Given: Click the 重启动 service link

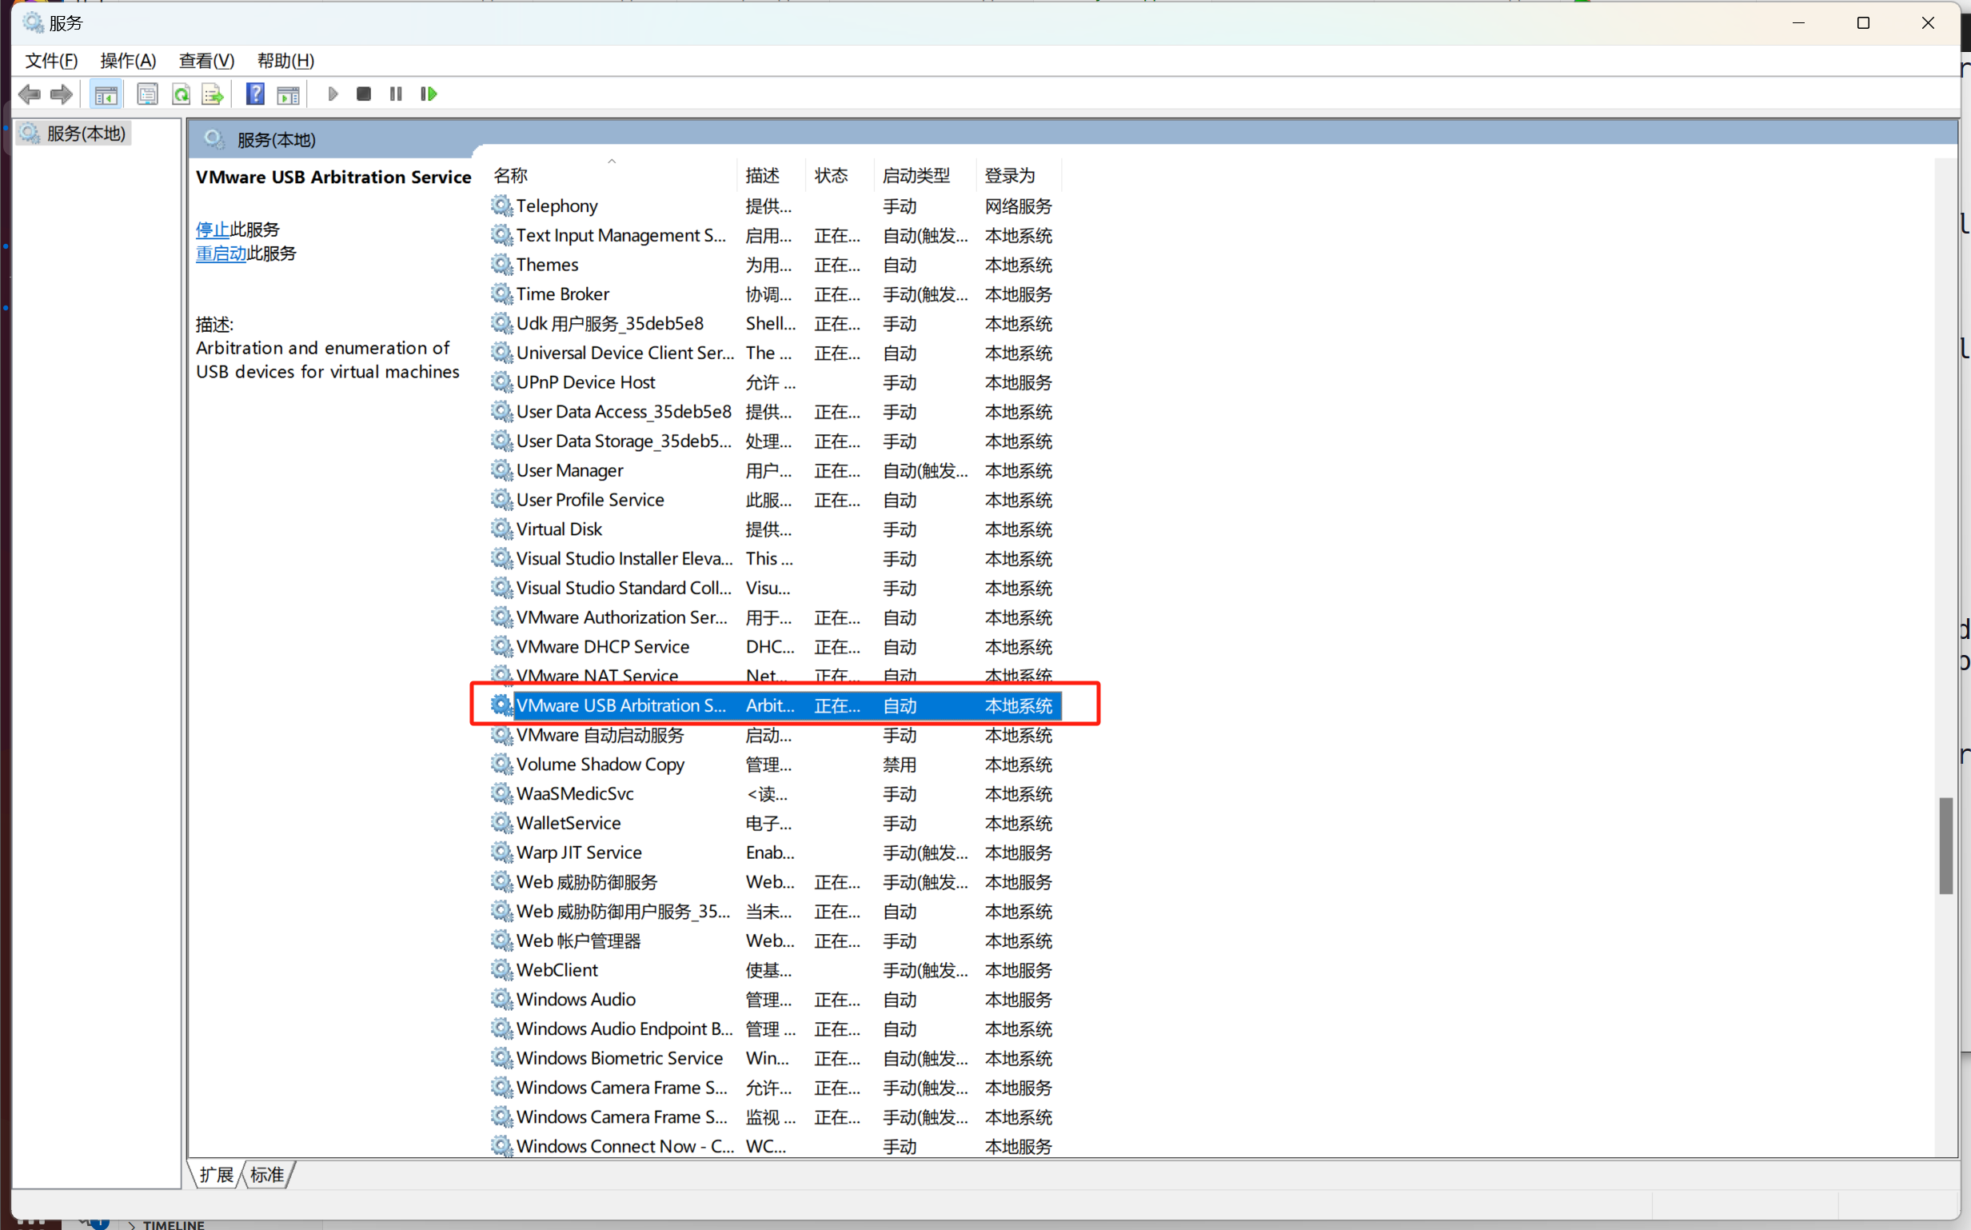Looking at the screenshot, I should click(x=221, y=254).
